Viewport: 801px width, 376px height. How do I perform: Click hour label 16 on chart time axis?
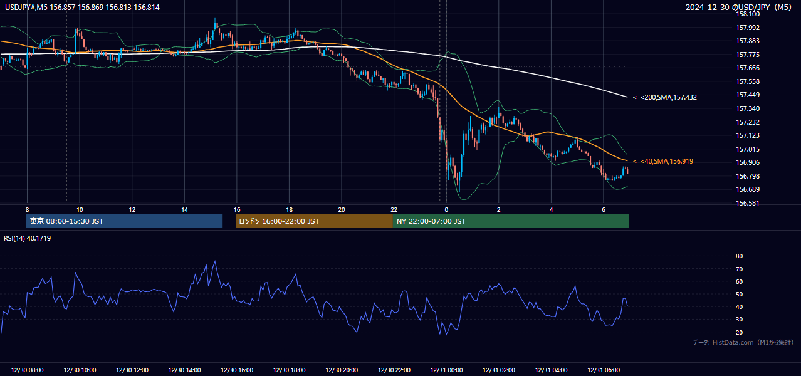(x=237, y=209)
